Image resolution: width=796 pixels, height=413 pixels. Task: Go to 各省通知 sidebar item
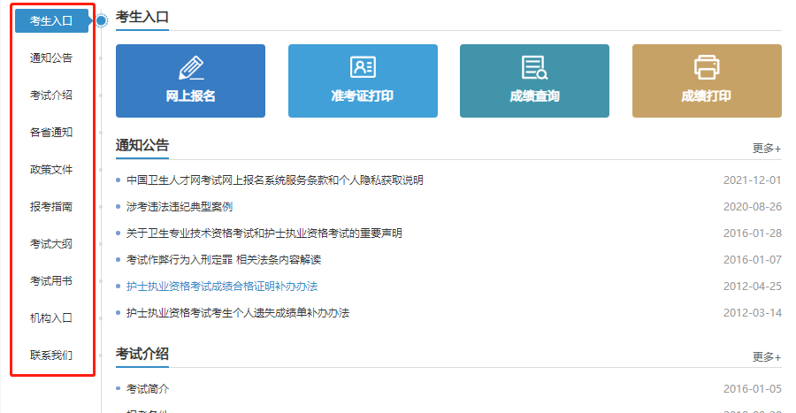pos(51,133)
